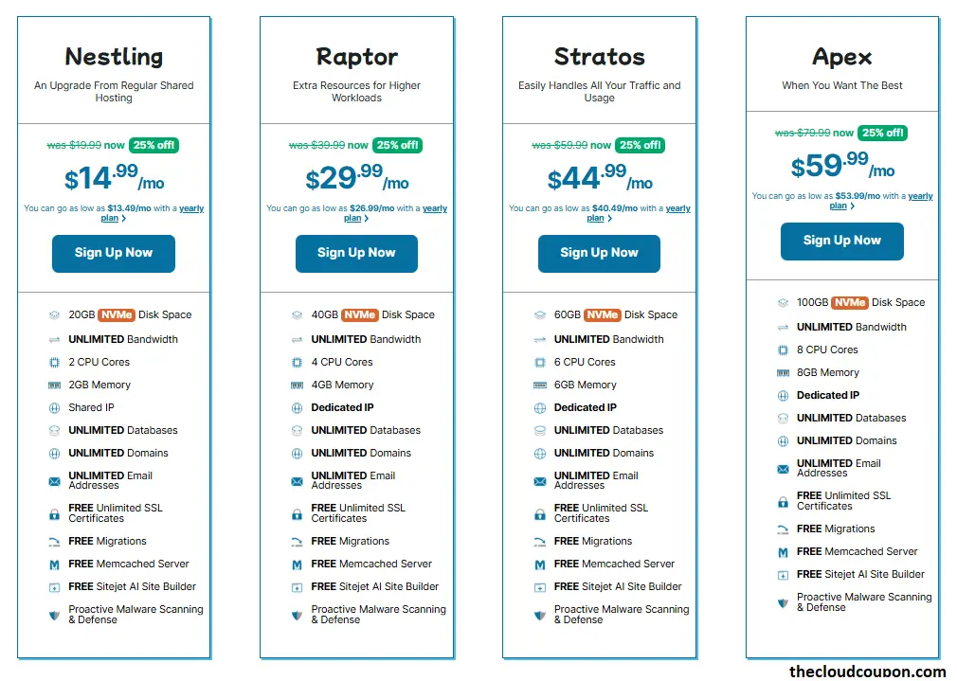Click the Sitejet AI Site Builder icon under Nestling

(55, 586)
